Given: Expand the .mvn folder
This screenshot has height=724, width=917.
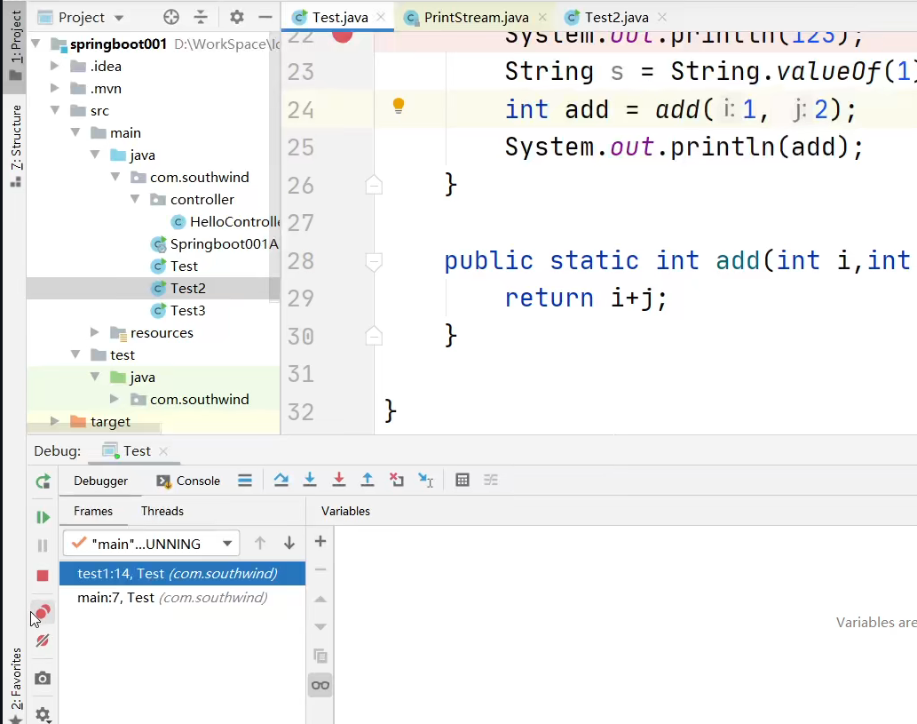Looking at the screenshot, I should 55,88.
